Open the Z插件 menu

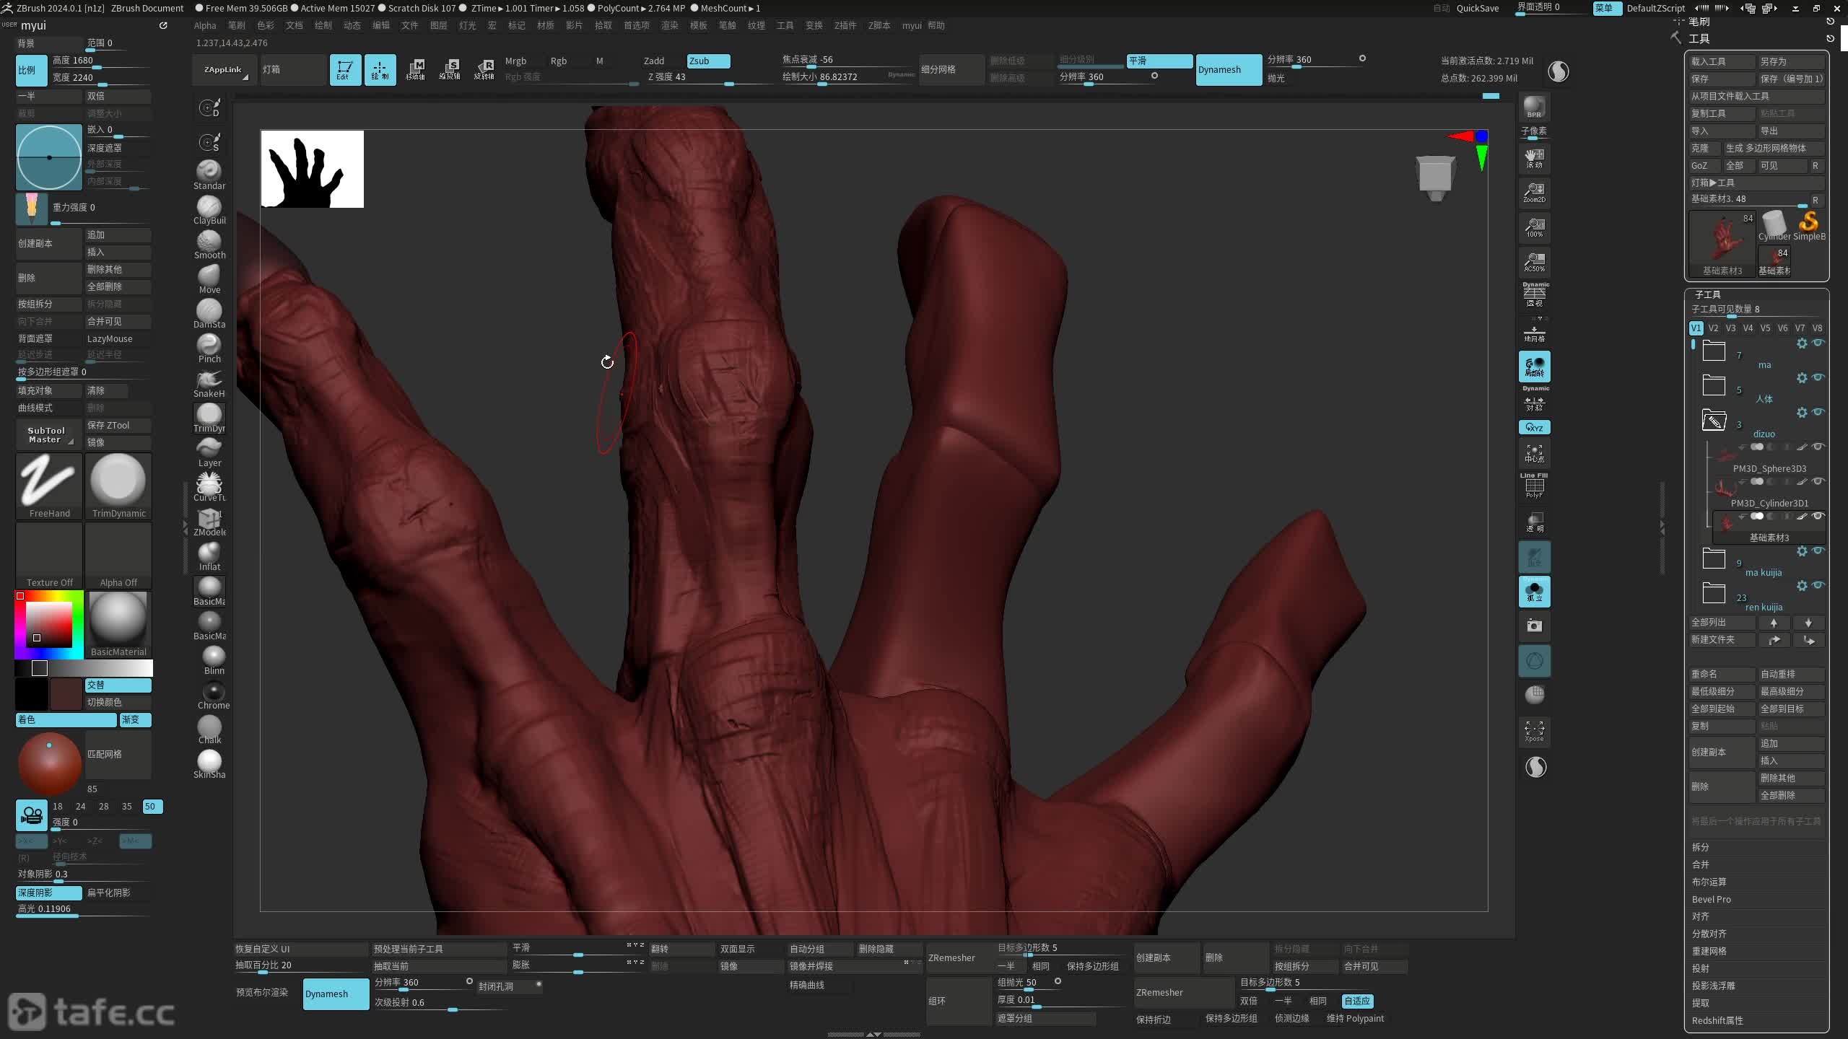[x=845, y=25]
